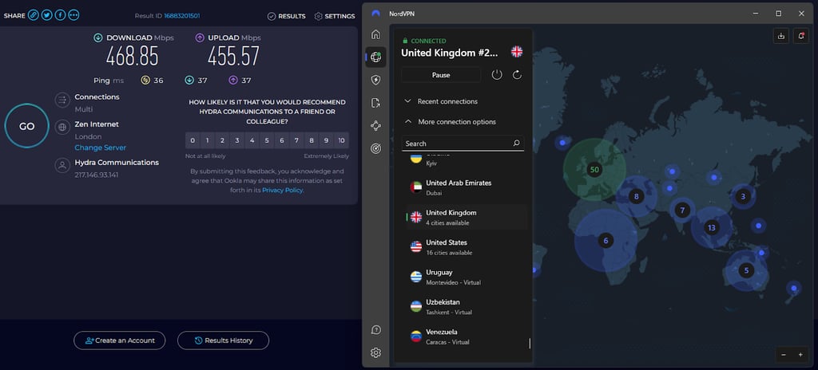This screenshot has width=818, height=370.
Task: Open Results History
Action: 224,340
